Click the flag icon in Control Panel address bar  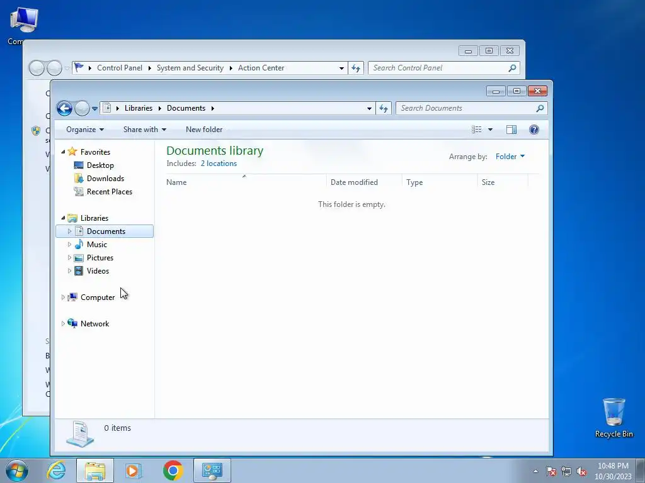click(x=79, y=67)
